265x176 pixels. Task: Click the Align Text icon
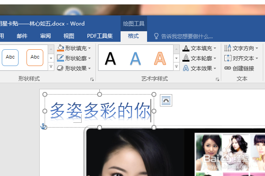pyautogui.click(x=227, y=58)
